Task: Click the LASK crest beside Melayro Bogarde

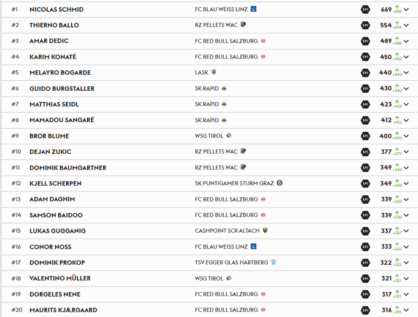Action: pyautogui.click(x=214, y=72)
